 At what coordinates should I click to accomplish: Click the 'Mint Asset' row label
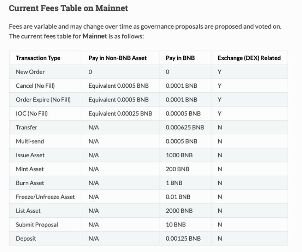pyautogui.click(x=30, y=169)
